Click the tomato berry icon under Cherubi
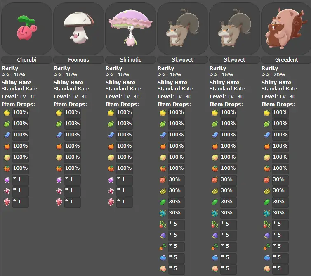Image resolution: width=311 pixels, height=276 pixels. click(x=7, y=169)
